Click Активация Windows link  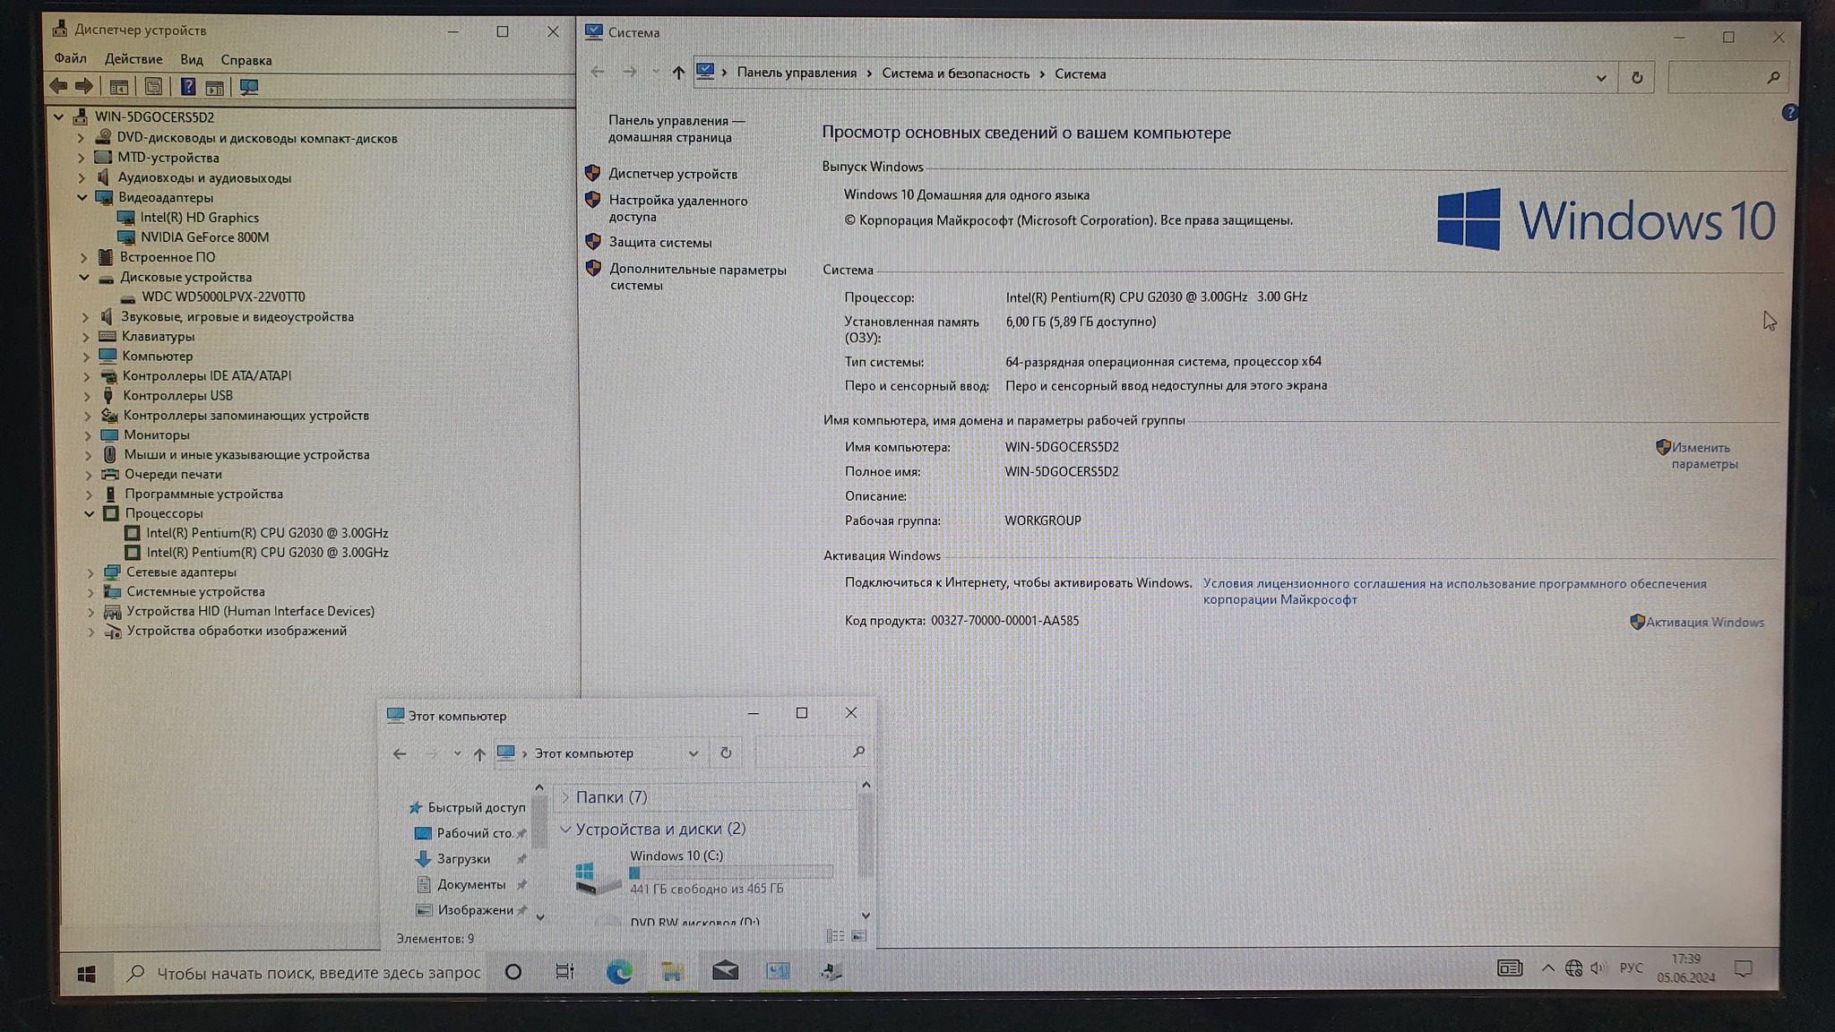(x=1703, y=623)
